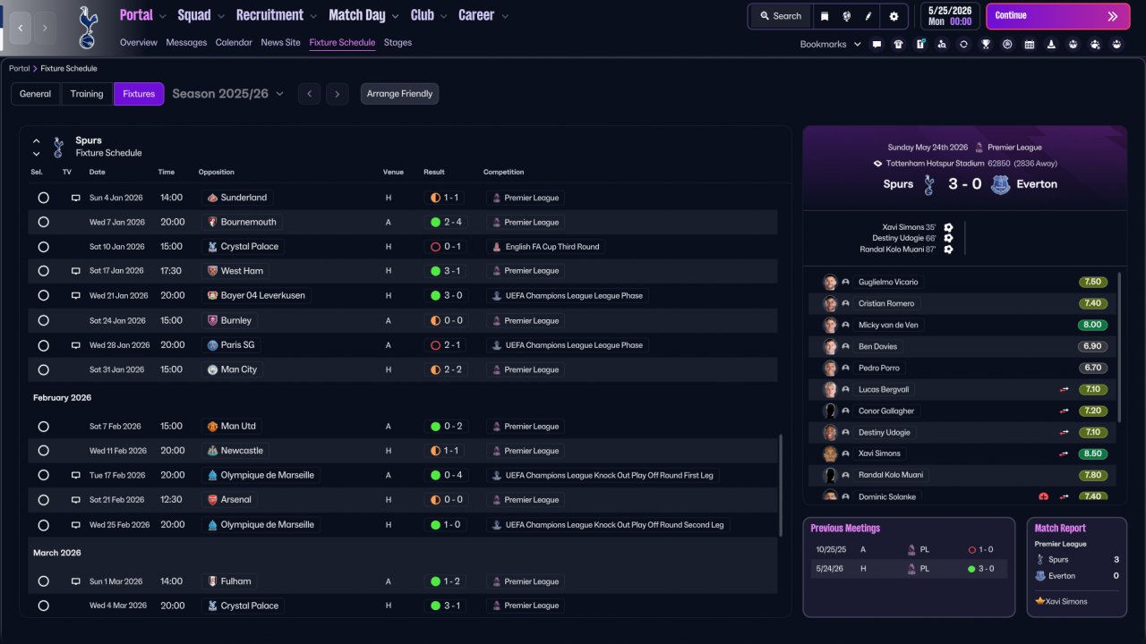Open the Career dropdown menu

click(x=483, y=15)
